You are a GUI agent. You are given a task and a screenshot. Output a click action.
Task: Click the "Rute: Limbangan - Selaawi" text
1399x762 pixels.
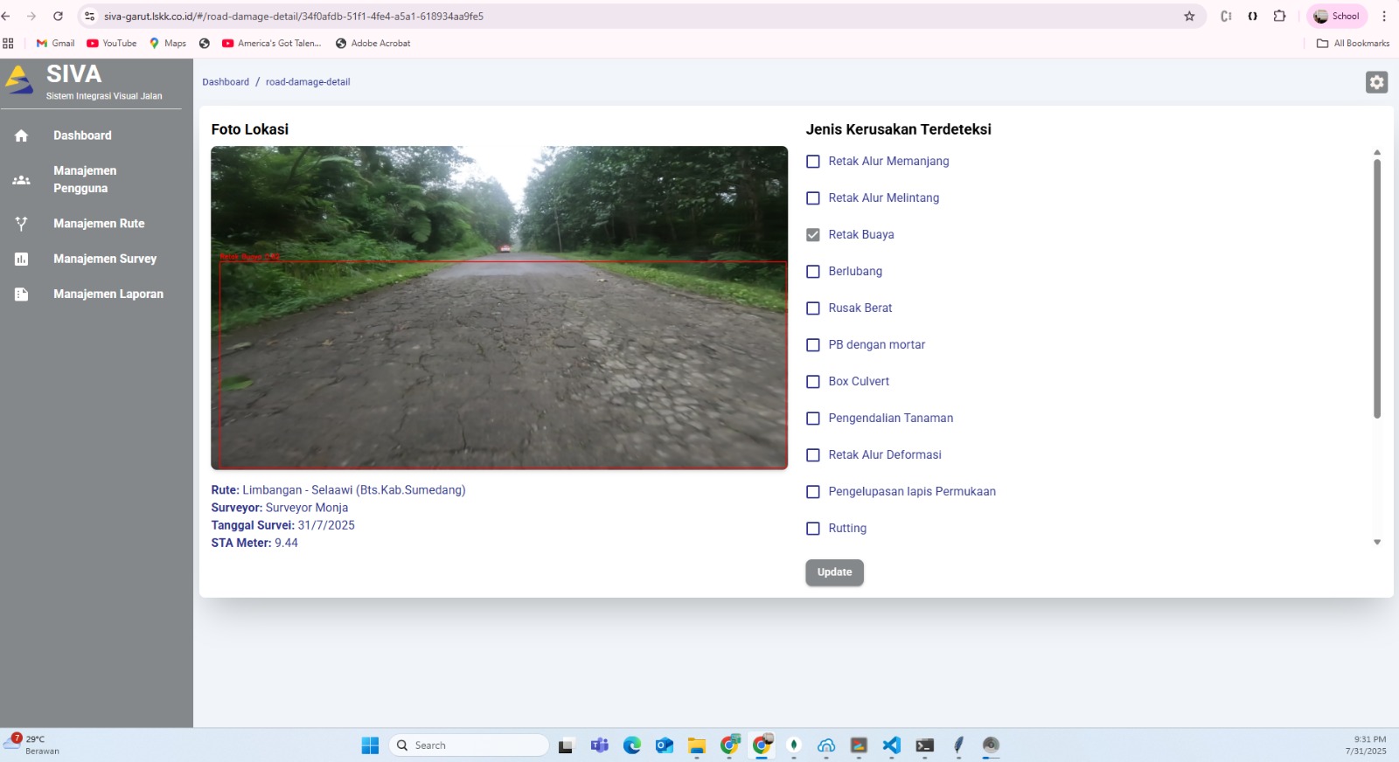pos(338,490)
